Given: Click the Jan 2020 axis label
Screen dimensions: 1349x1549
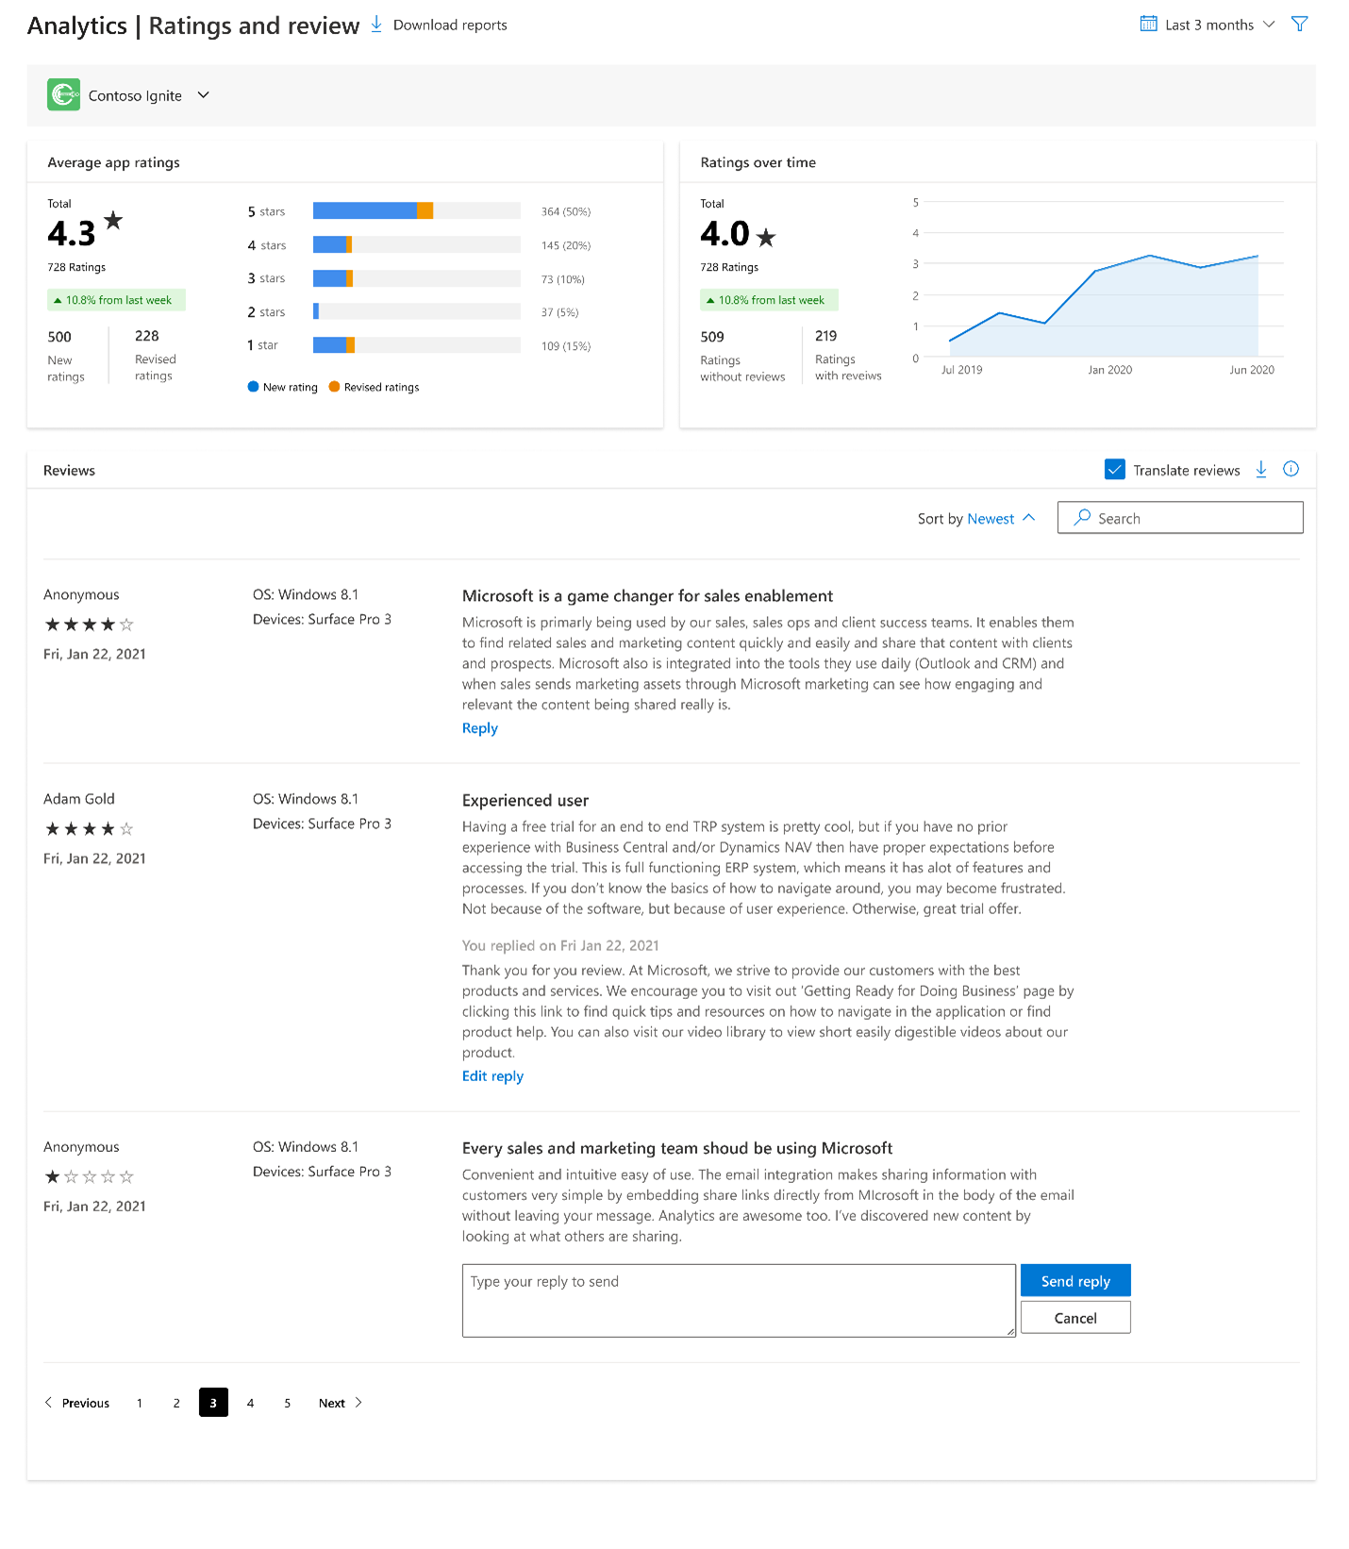Looking at the screenshot, I should pyautogui.click(x=1110, y=370).
